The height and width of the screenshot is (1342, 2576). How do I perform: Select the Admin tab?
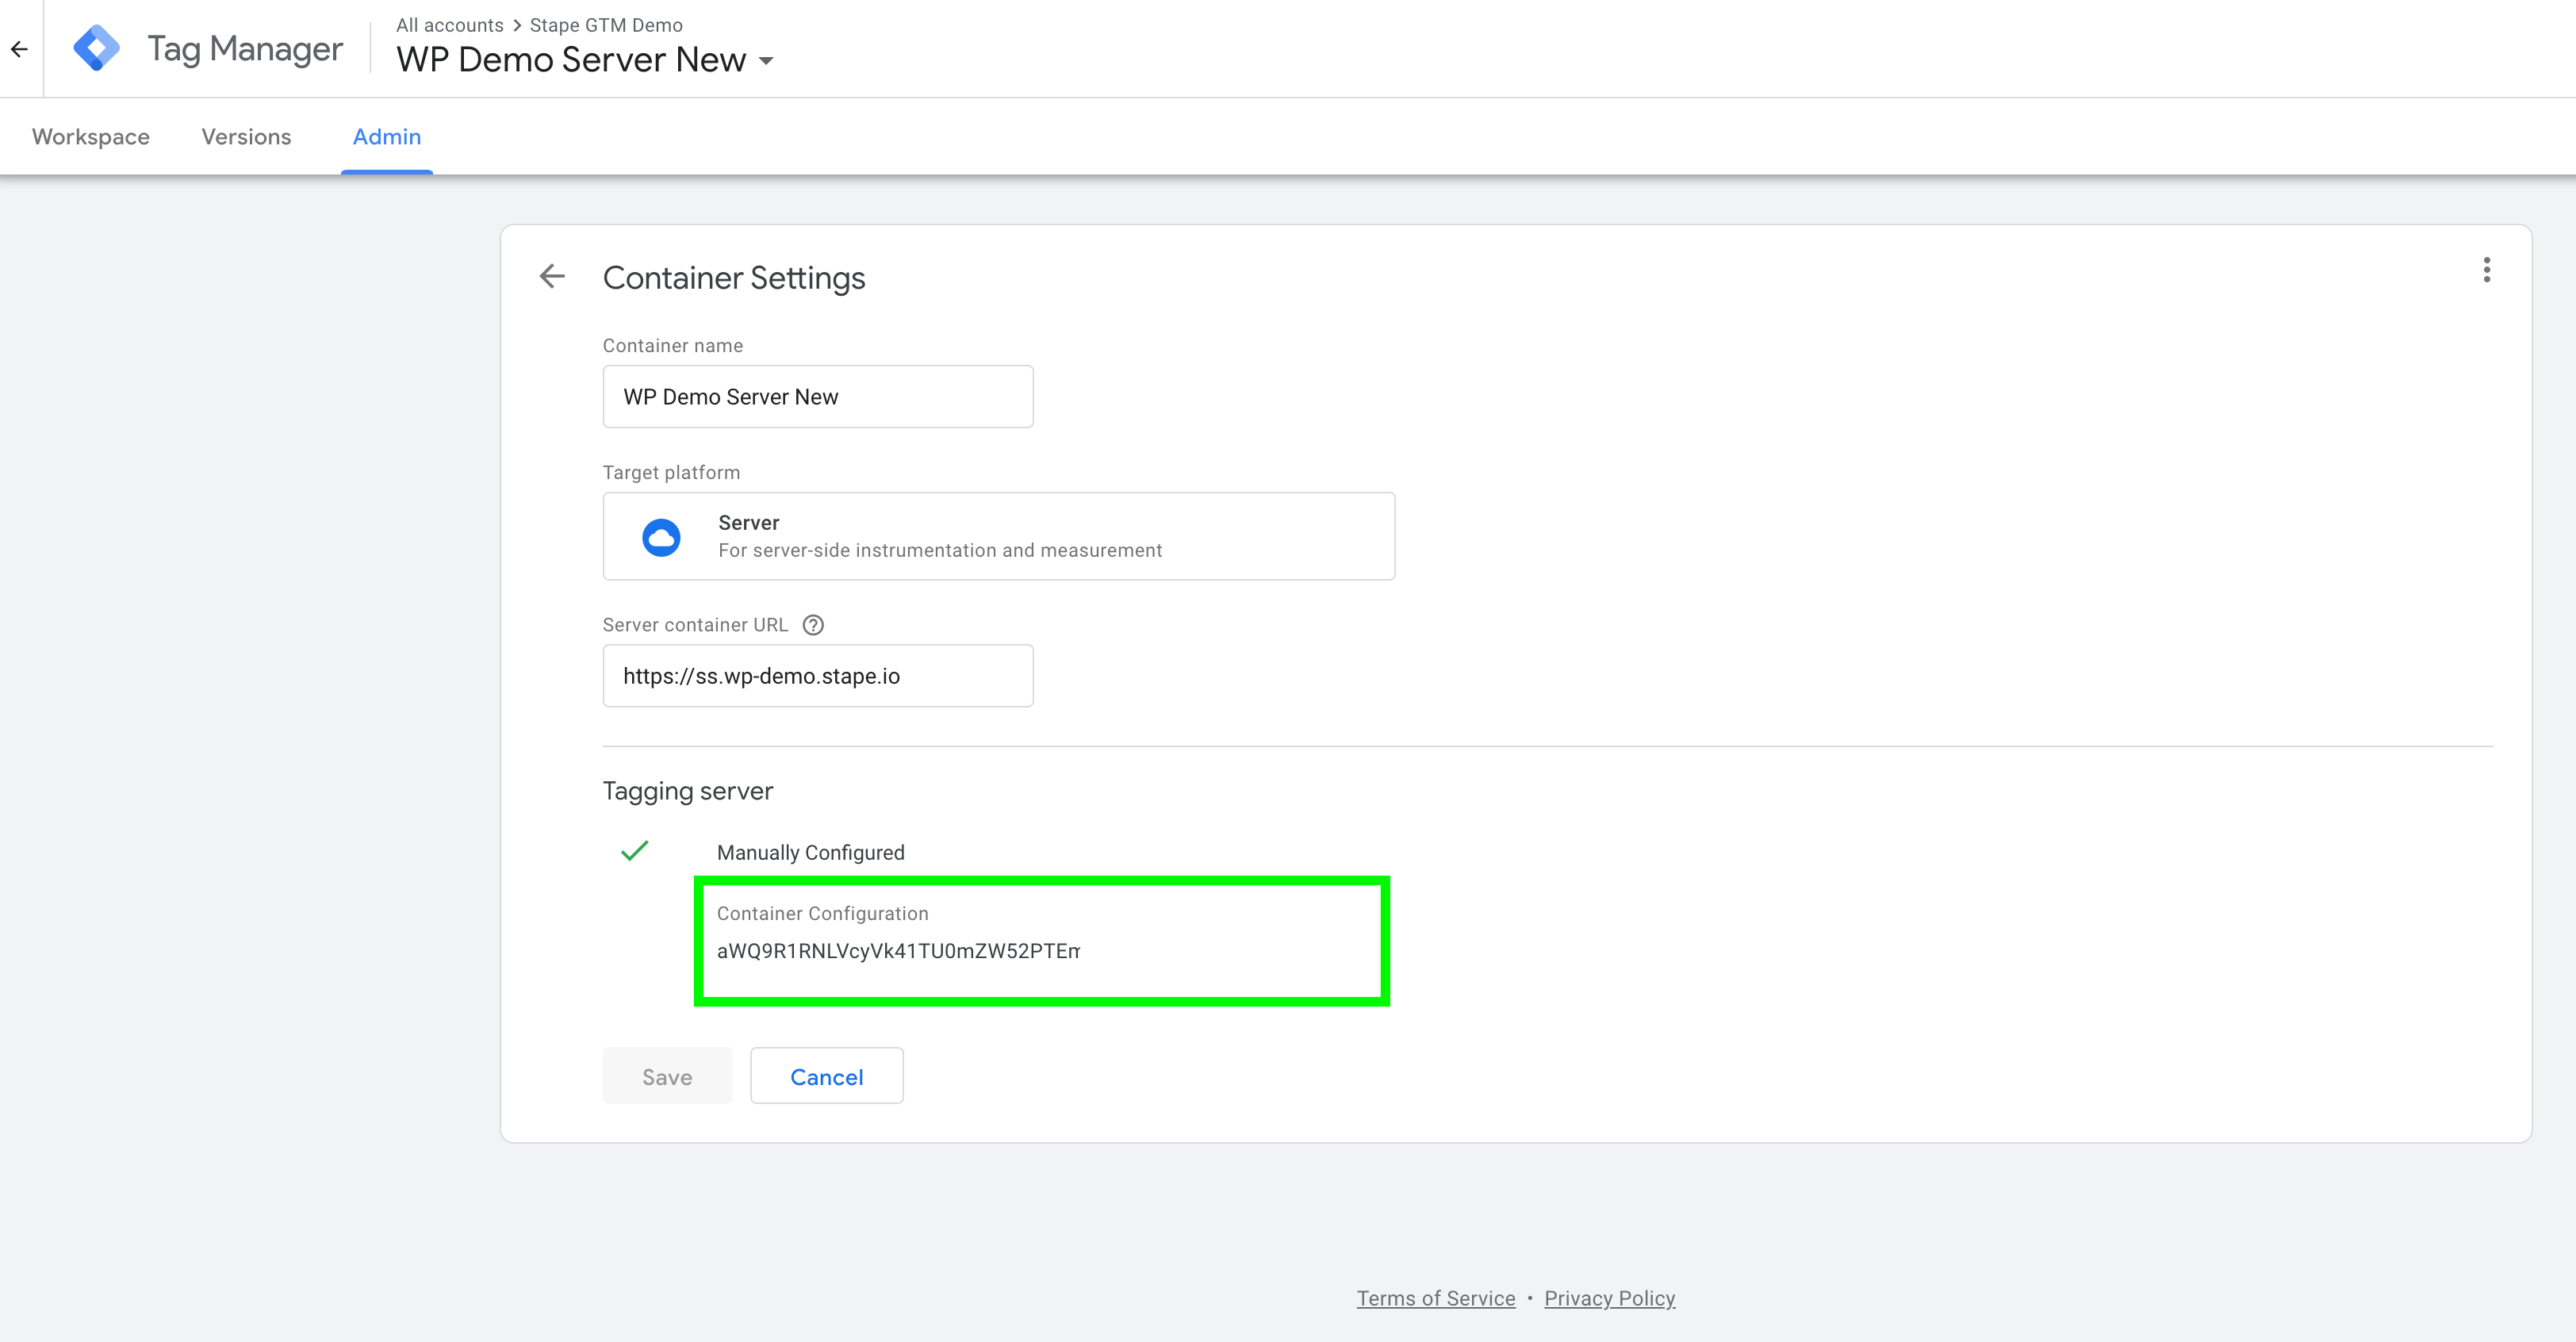[x=387, y=136]
